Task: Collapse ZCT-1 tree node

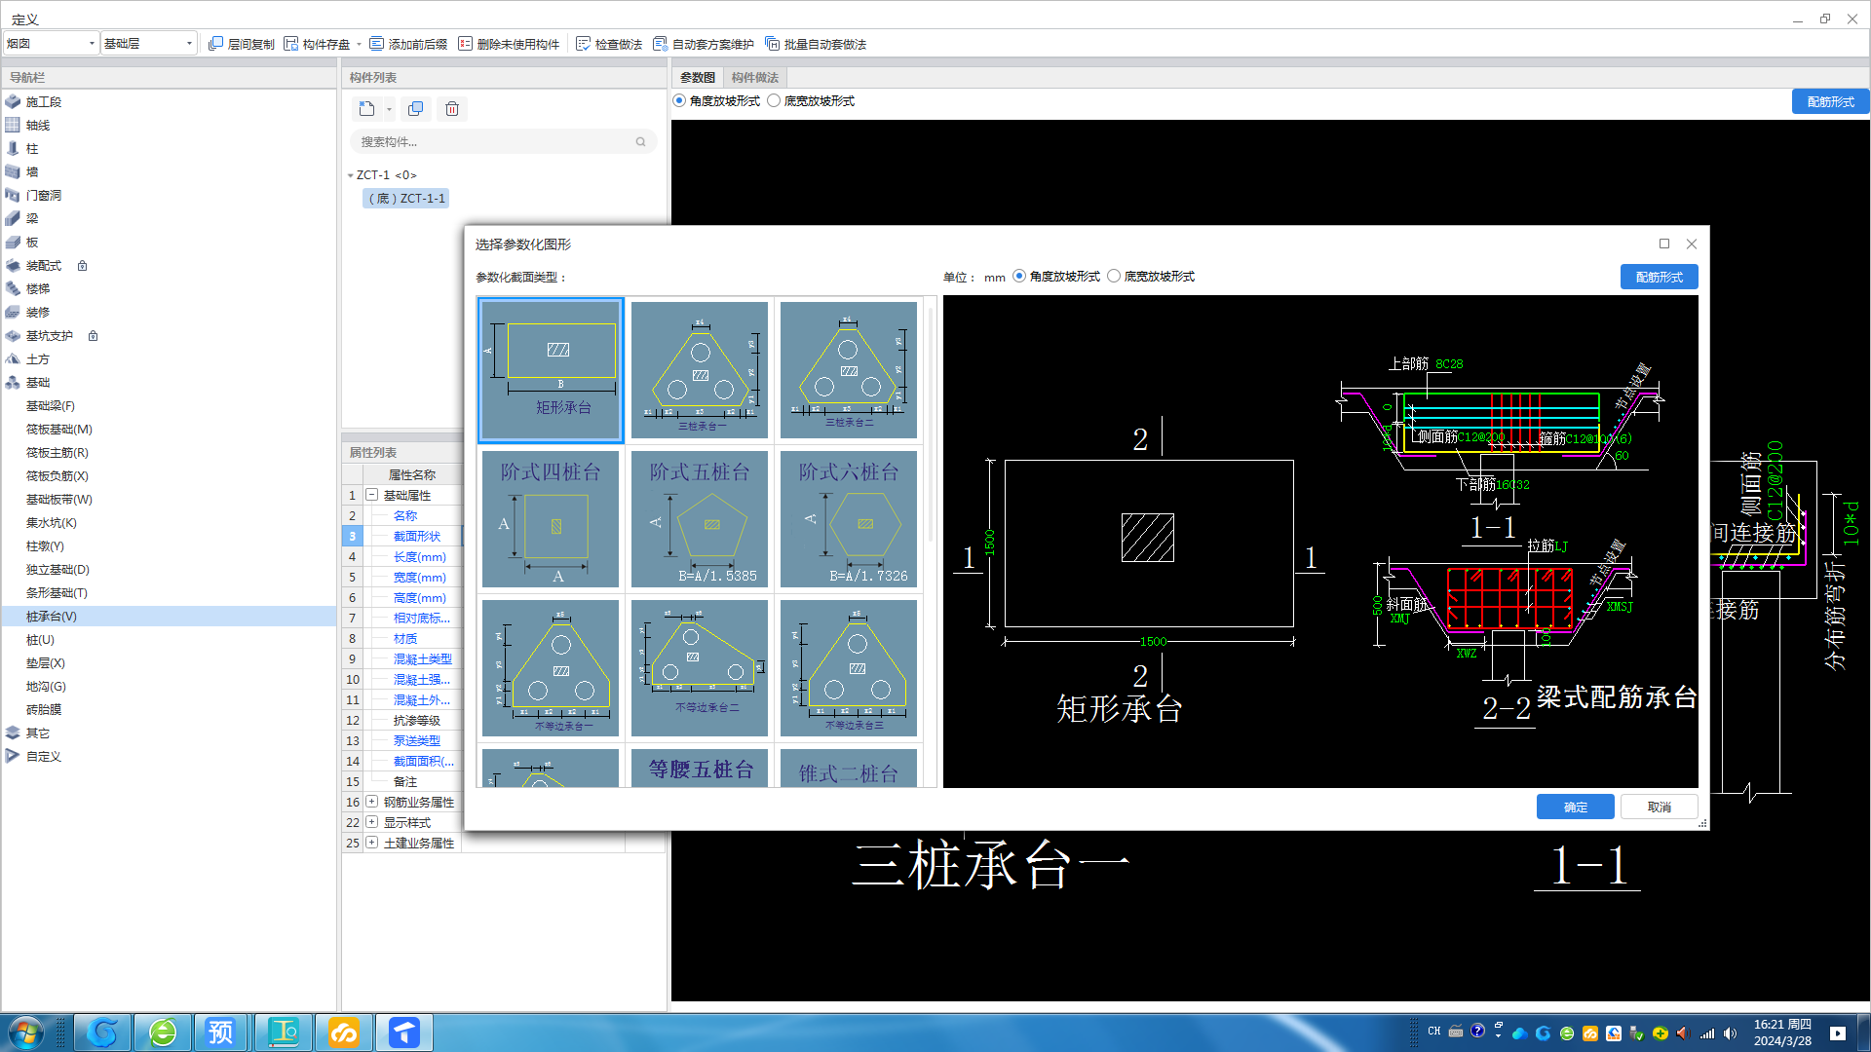Action: click(351, 175)
